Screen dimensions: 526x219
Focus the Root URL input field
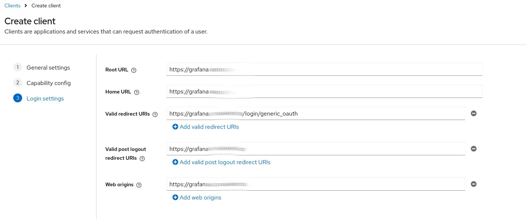pyautogui.click(x=324, y=69)
